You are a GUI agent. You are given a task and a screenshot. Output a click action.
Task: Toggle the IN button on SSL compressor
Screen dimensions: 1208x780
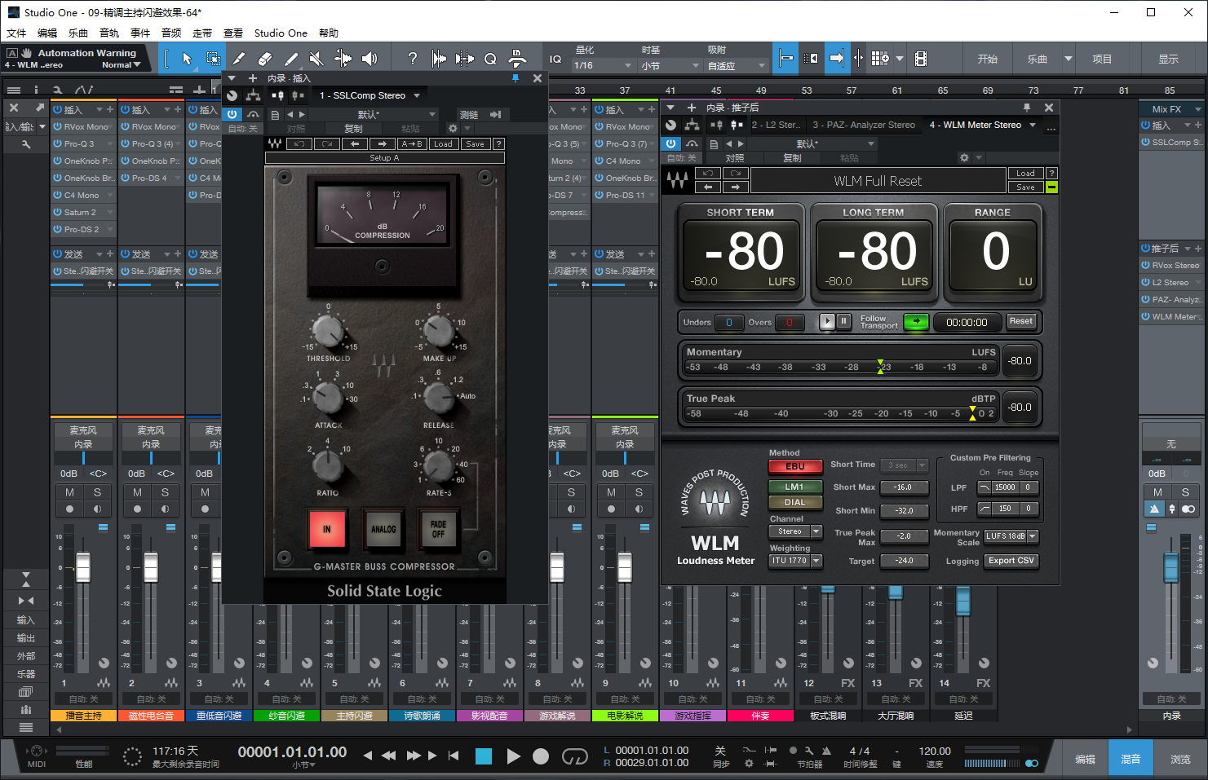click(x=326, y=529)
